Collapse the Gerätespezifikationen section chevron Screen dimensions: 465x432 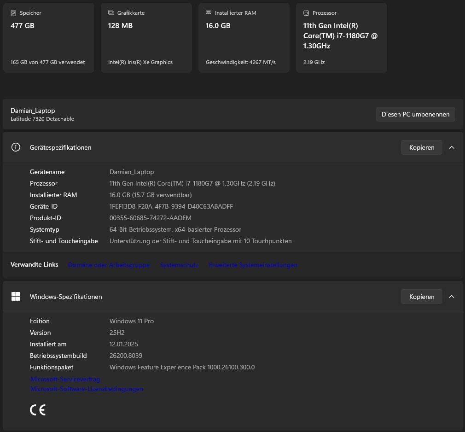[x=451, y=147]
